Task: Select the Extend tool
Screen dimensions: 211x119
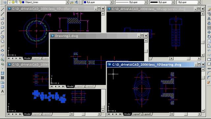Action: (209, 55)
